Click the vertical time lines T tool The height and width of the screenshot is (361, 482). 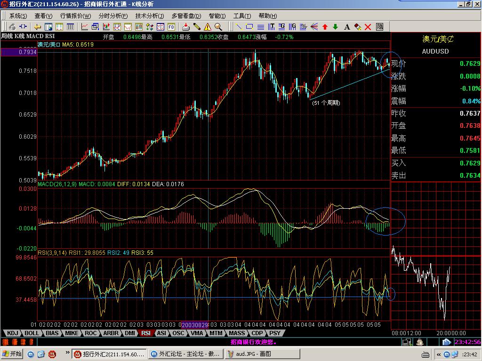pos(271,27)
